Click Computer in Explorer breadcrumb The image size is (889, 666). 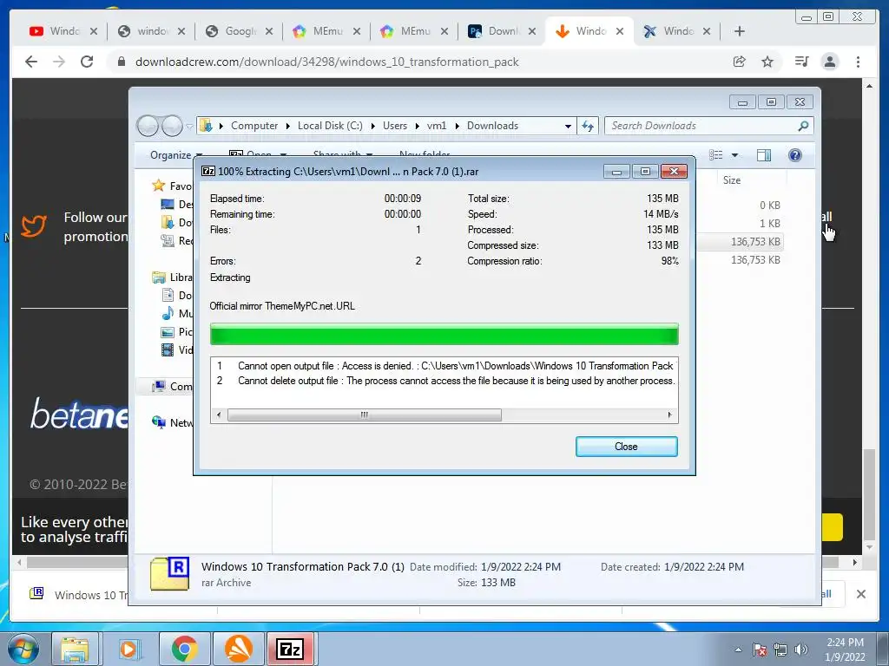click(254, 126)
